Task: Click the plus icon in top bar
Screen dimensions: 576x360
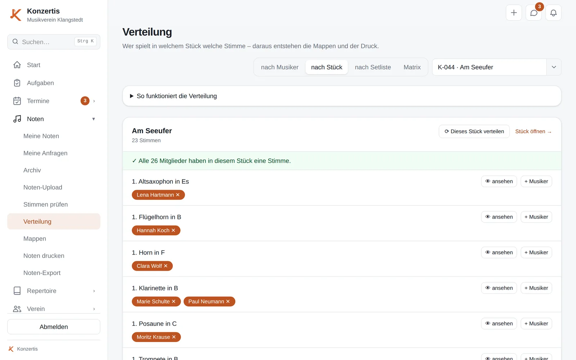Action: click(x=514, y=13)
